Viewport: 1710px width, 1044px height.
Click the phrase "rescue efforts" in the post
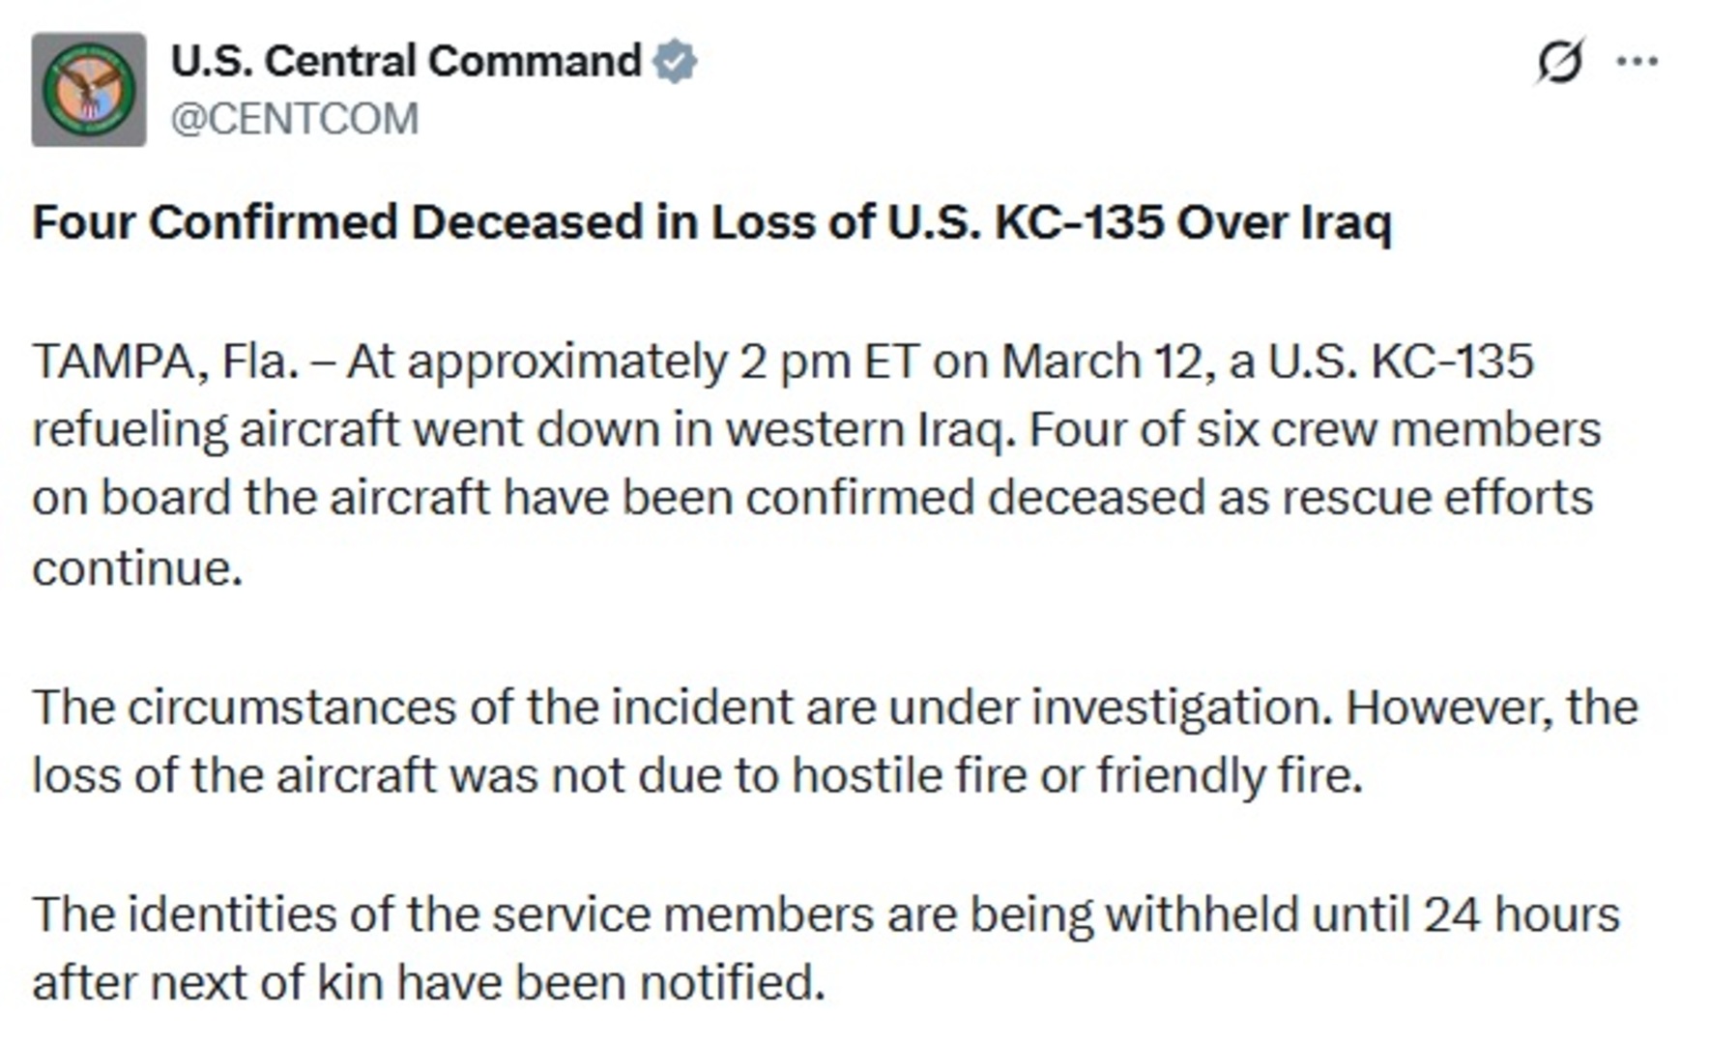pos(1436,498)
